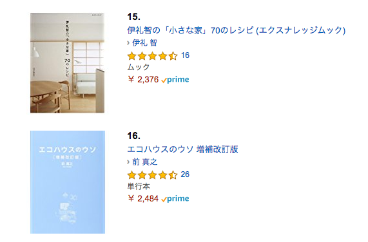
Task: Open the blue エコハウスのウソ cover thumbnail
Action: (x=68, y=182)
